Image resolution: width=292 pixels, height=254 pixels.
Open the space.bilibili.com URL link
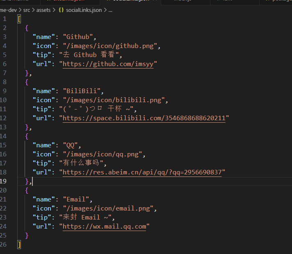(x=144, y=118)
